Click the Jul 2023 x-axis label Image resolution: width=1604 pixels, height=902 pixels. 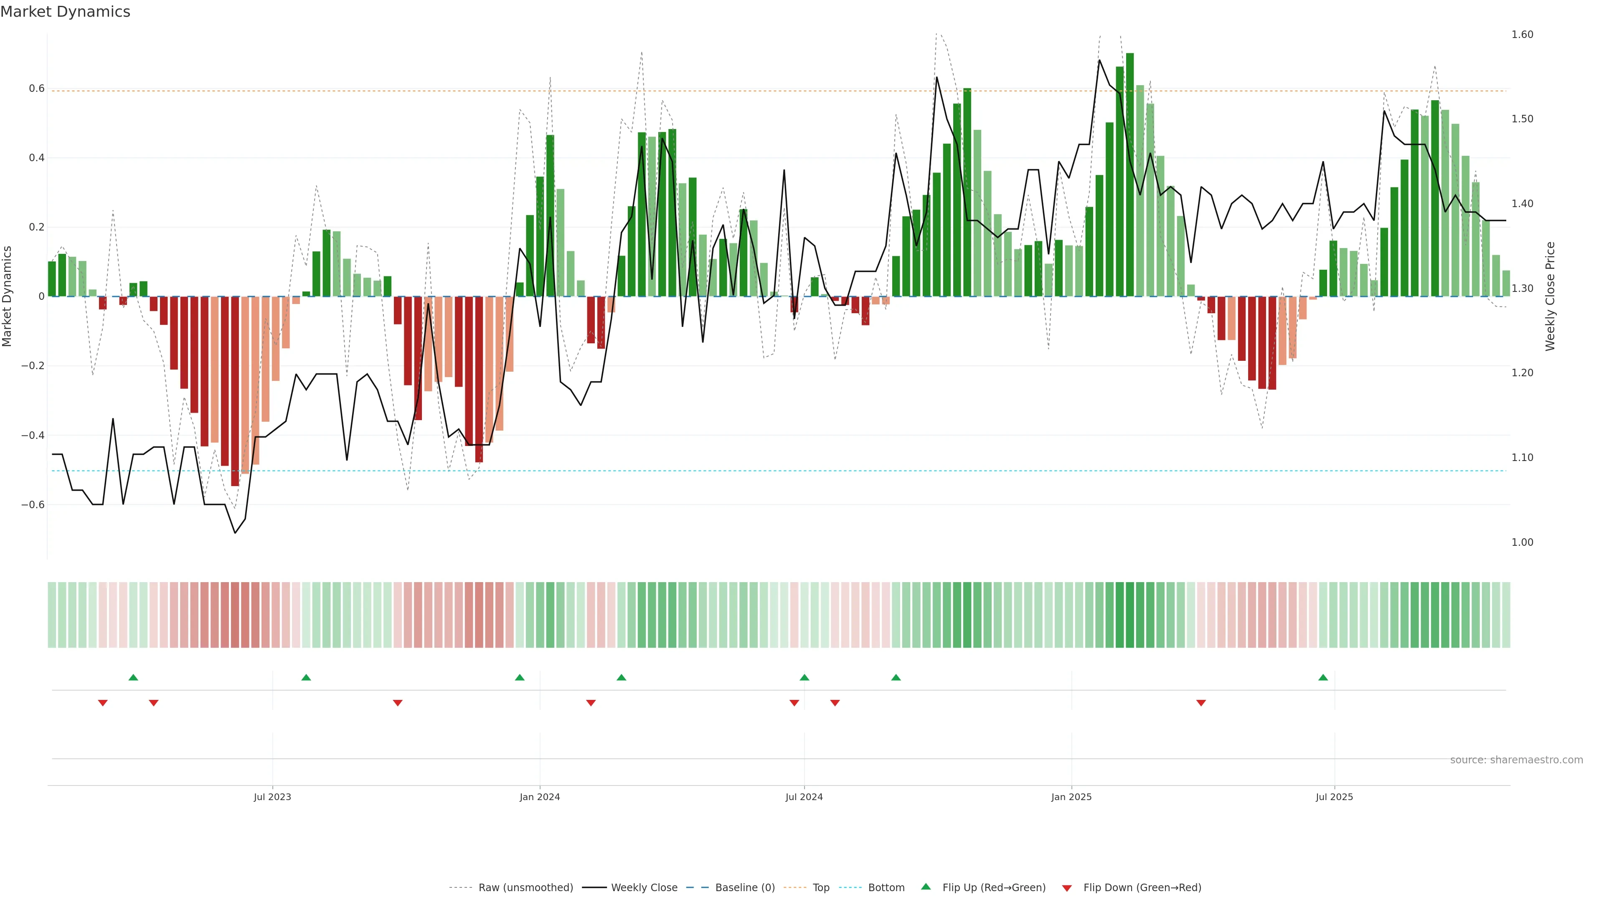tap(272, 797)
